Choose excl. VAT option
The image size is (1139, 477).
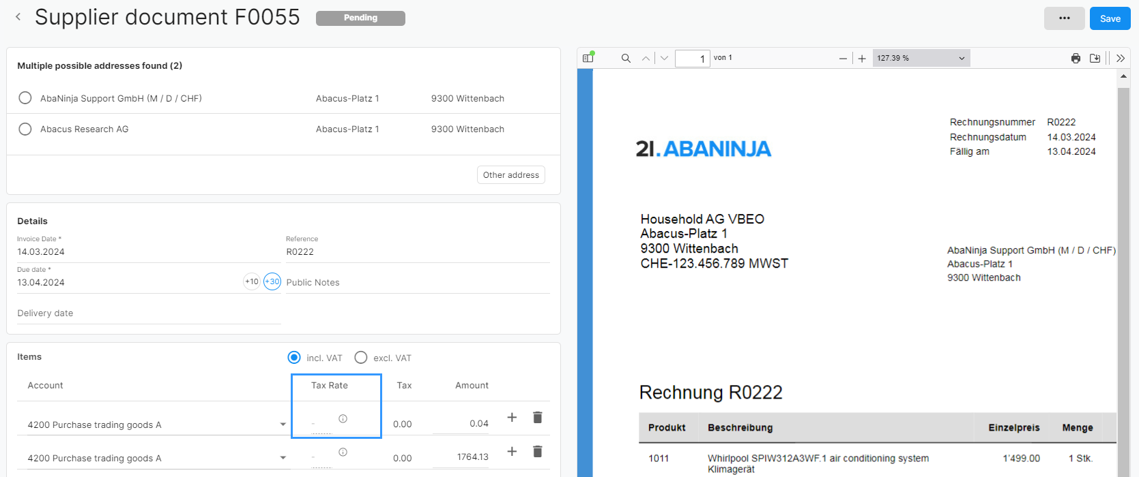(361, 358)
